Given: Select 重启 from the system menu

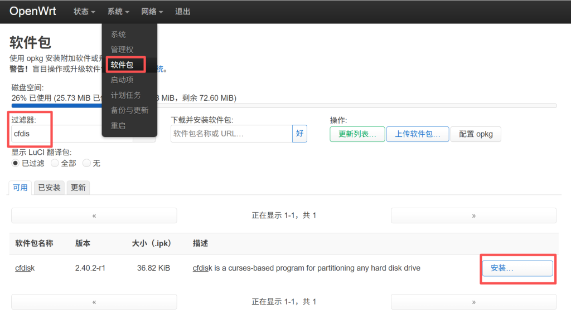Looking at the screenshot, I should click(118, 125).
